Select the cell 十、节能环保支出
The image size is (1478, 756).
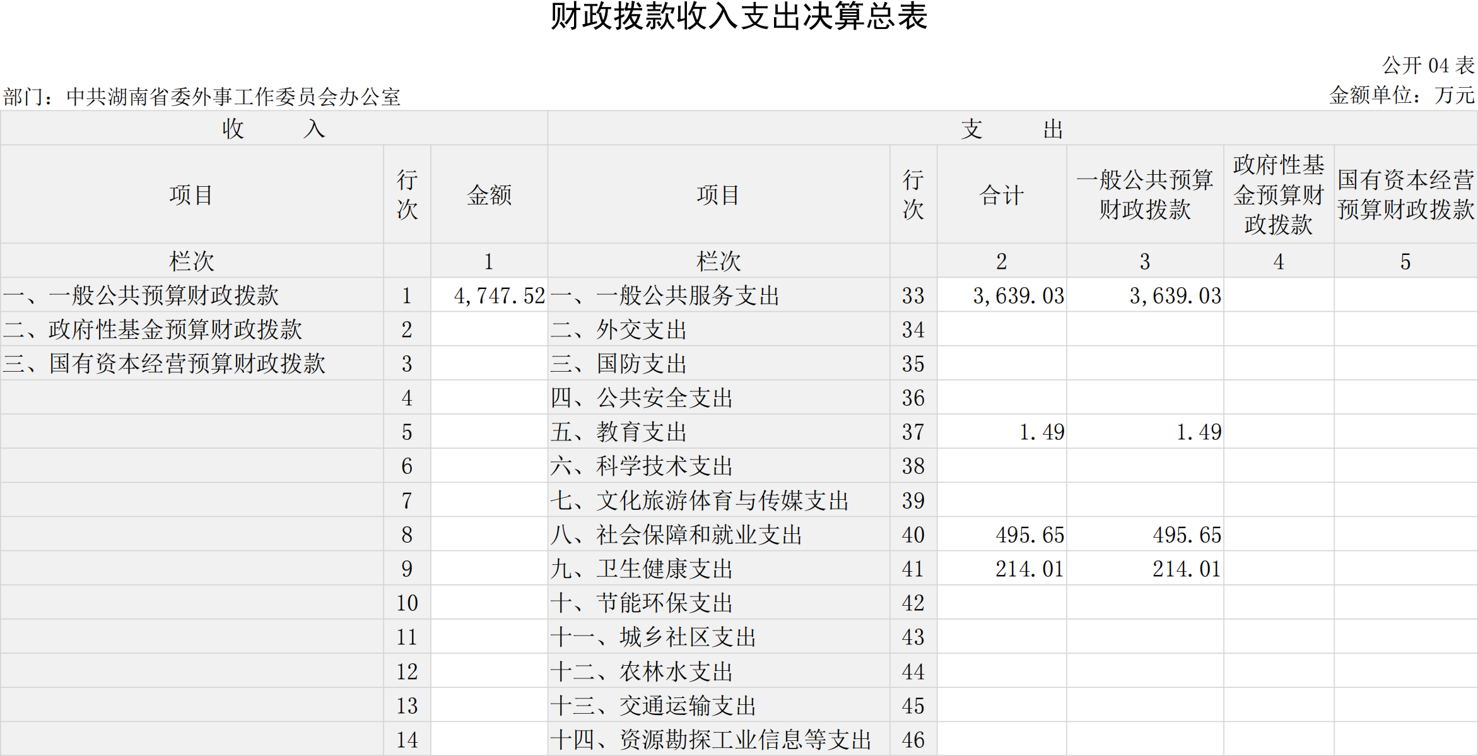(718, 603)
